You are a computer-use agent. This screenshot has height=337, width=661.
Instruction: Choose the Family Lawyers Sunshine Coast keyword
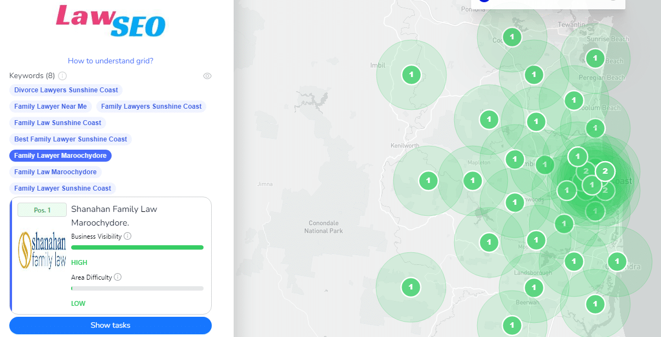coord(151,107)
